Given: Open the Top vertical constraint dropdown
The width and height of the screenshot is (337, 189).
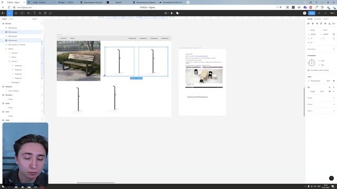Looking at the screenshot, I should pyautogui.click(x=323, y=65).
